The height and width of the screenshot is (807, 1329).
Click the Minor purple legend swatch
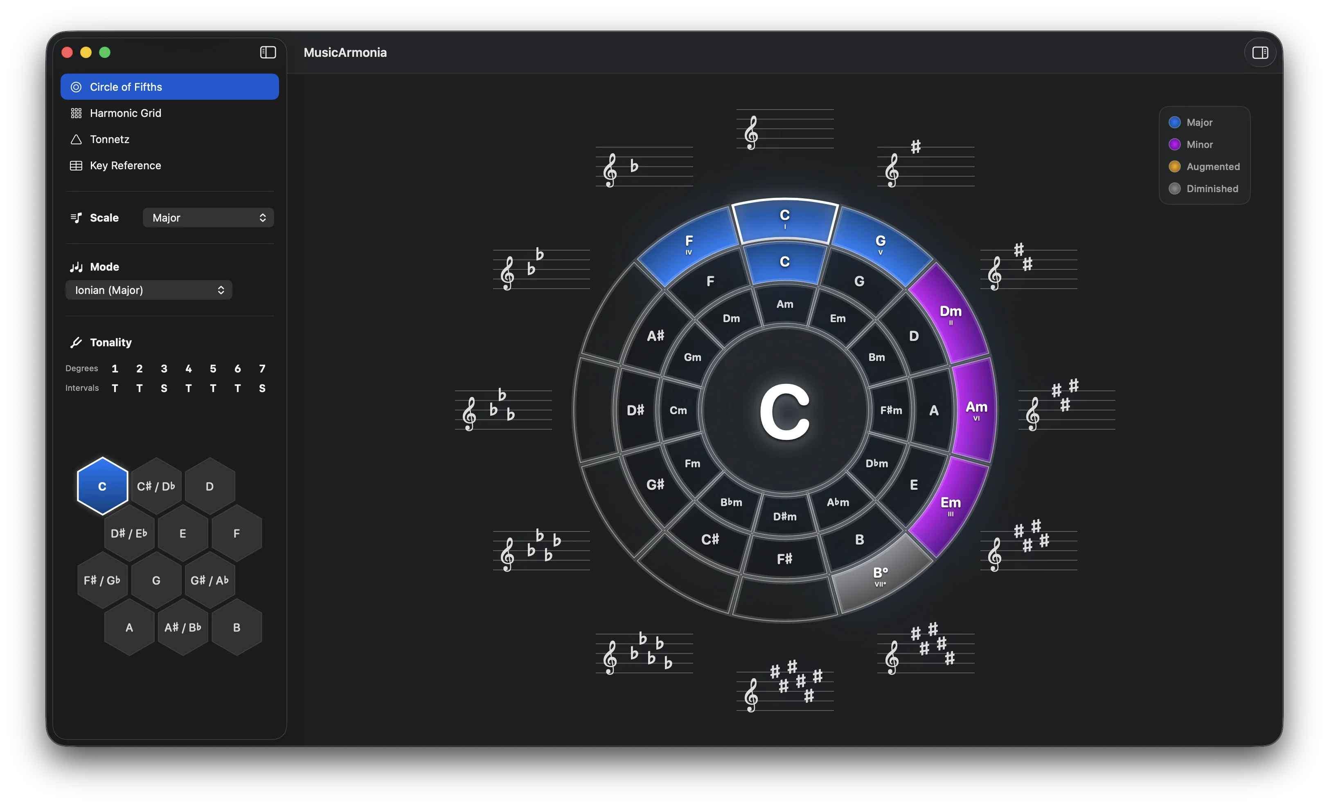pyautogui.click(x=1174, y=144)
